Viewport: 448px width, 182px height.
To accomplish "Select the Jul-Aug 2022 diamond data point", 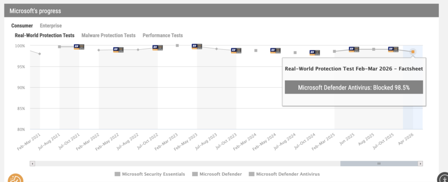I will coord(138,50).
